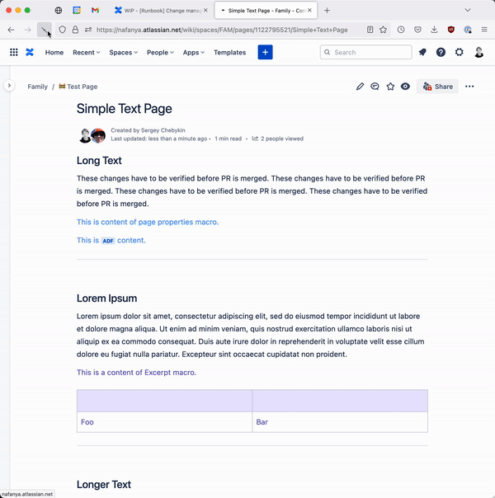Open the Family breadcrumb link

[x=37, y=87]
